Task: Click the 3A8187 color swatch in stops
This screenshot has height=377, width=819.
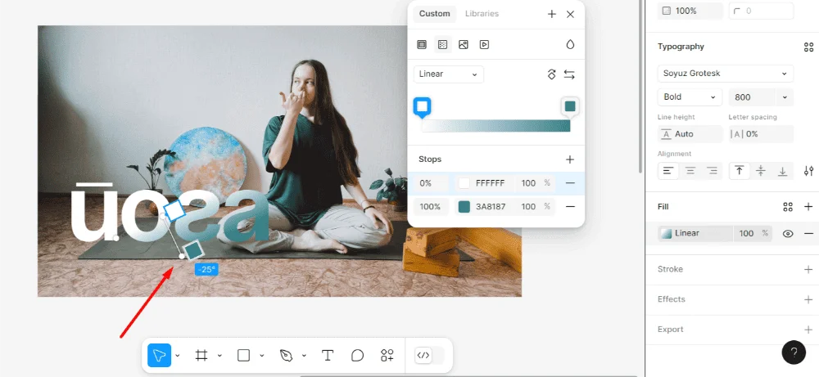Action: pyautogui.click(x=464, y=207)
